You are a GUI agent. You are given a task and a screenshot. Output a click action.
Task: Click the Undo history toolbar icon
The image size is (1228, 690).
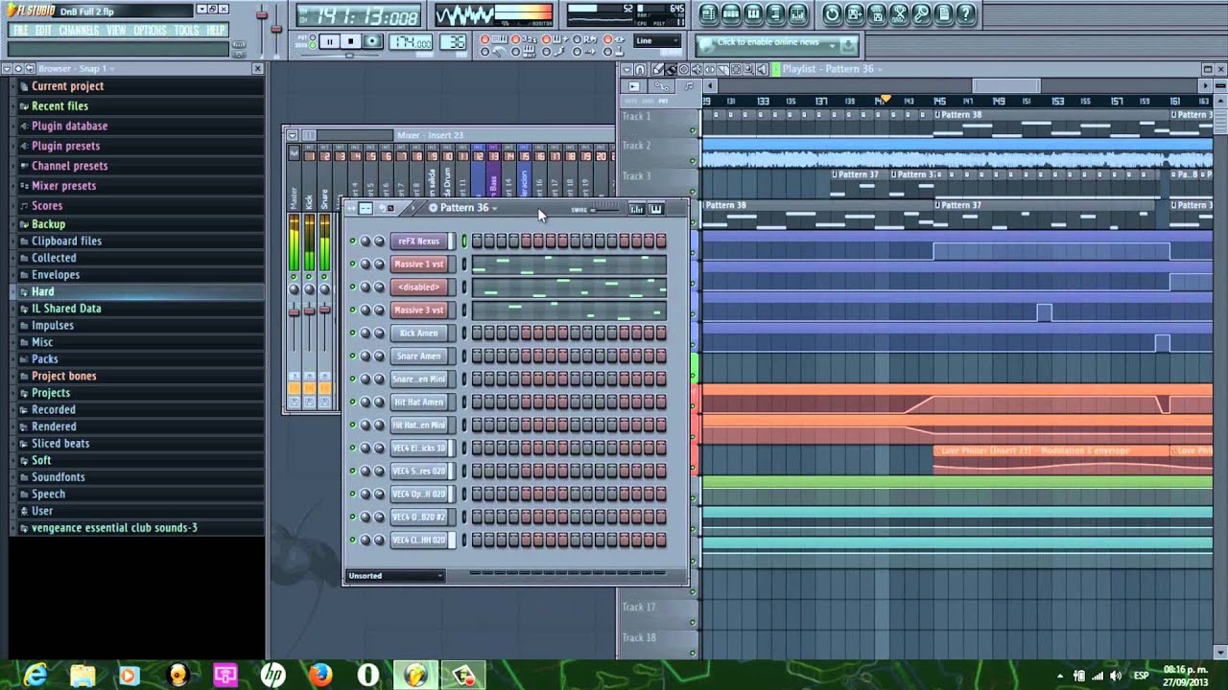(x=832, y=14)
